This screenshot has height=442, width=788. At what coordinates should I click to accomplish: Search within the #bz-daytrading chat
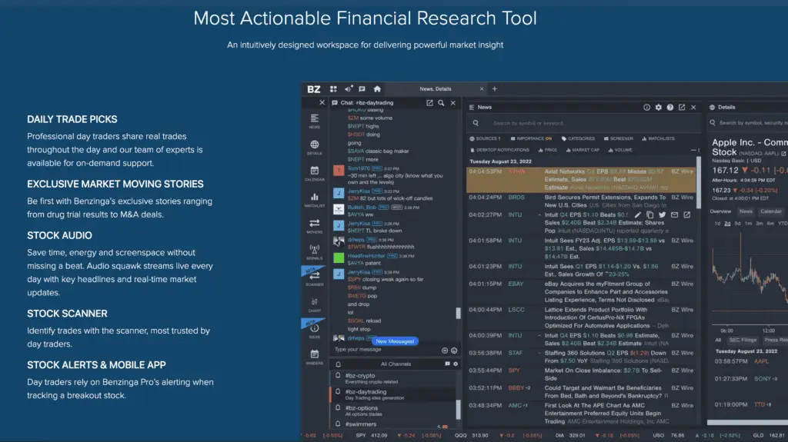(x=441, y=102)
